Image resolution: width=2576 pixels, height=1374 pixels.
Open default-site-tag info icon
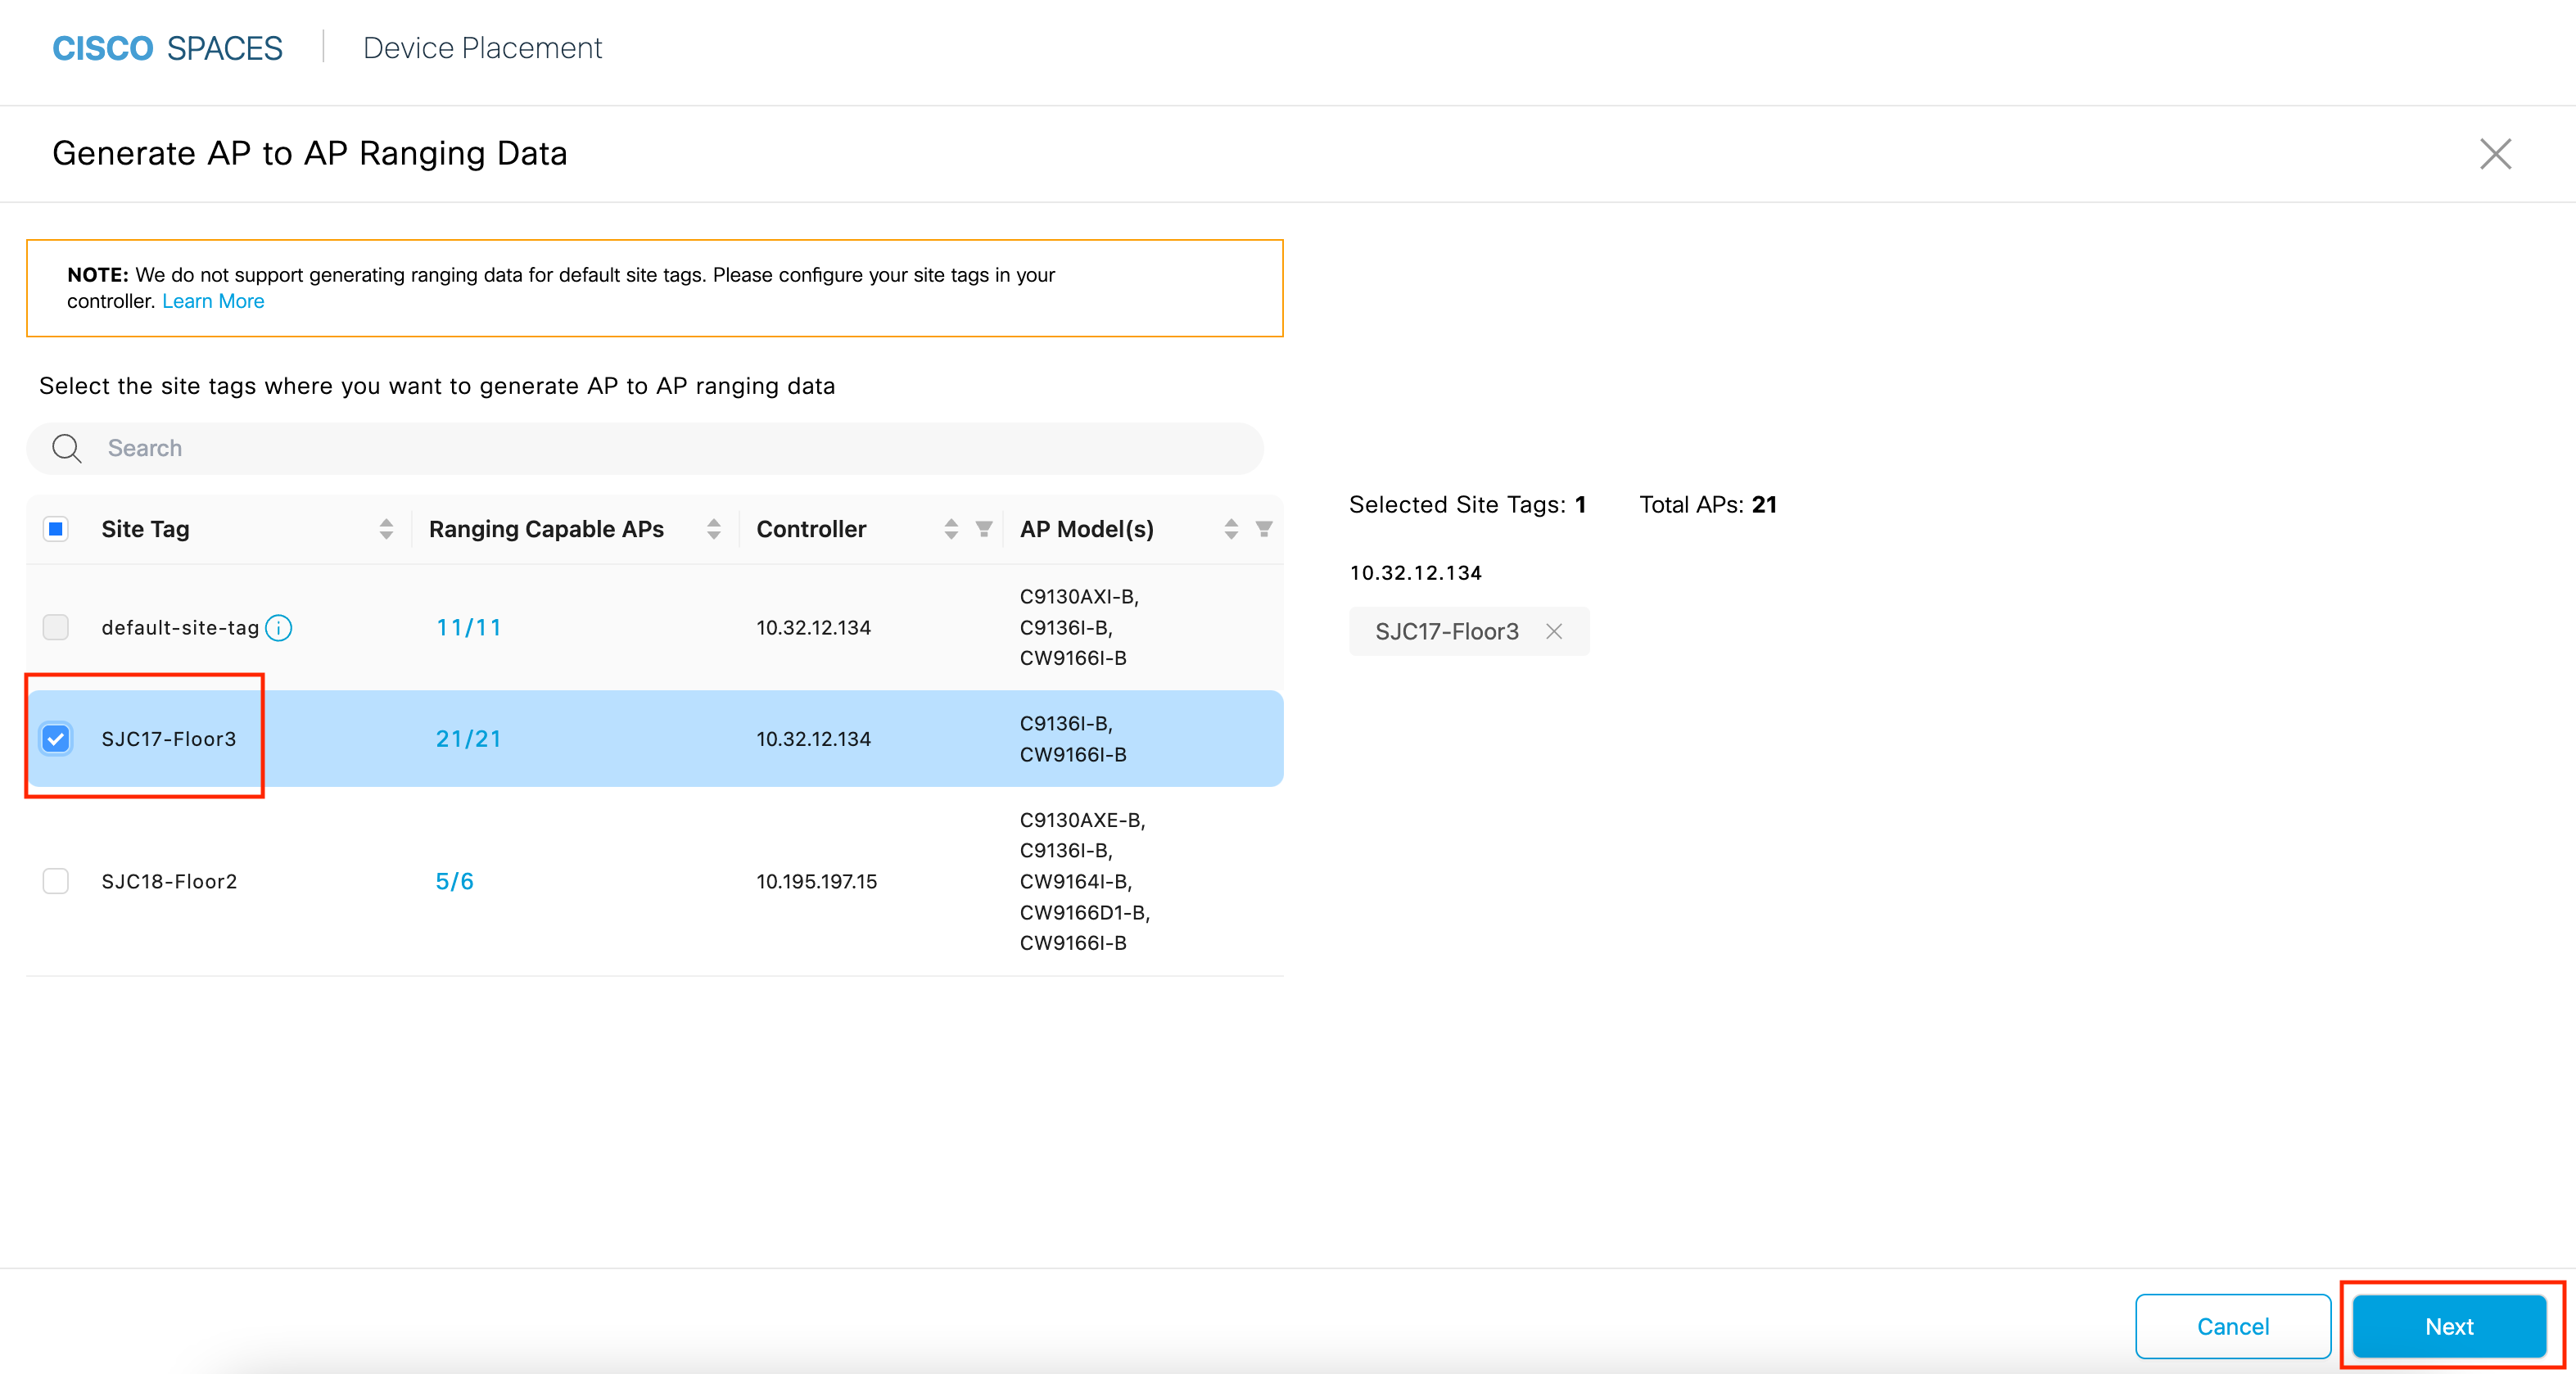[x=279, y=628]
